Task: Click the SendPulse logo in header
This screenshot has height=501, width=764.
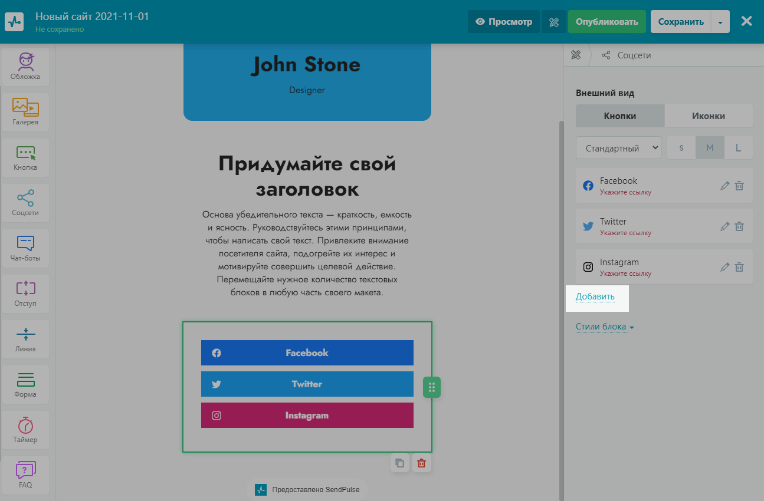Action: (14, 22)
